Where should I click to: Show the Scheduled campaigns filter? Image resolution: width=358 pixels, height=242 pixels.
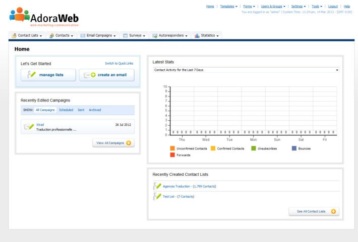(66, 110)
